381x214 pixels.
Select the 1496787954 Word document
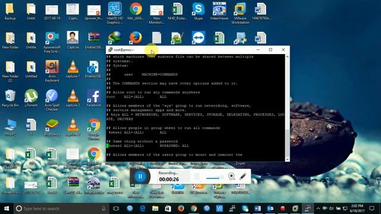point(261,11)
